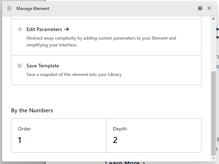This screenshot has height=164, width=219.
Task: Click the Save Template description text
Action: 74,75
